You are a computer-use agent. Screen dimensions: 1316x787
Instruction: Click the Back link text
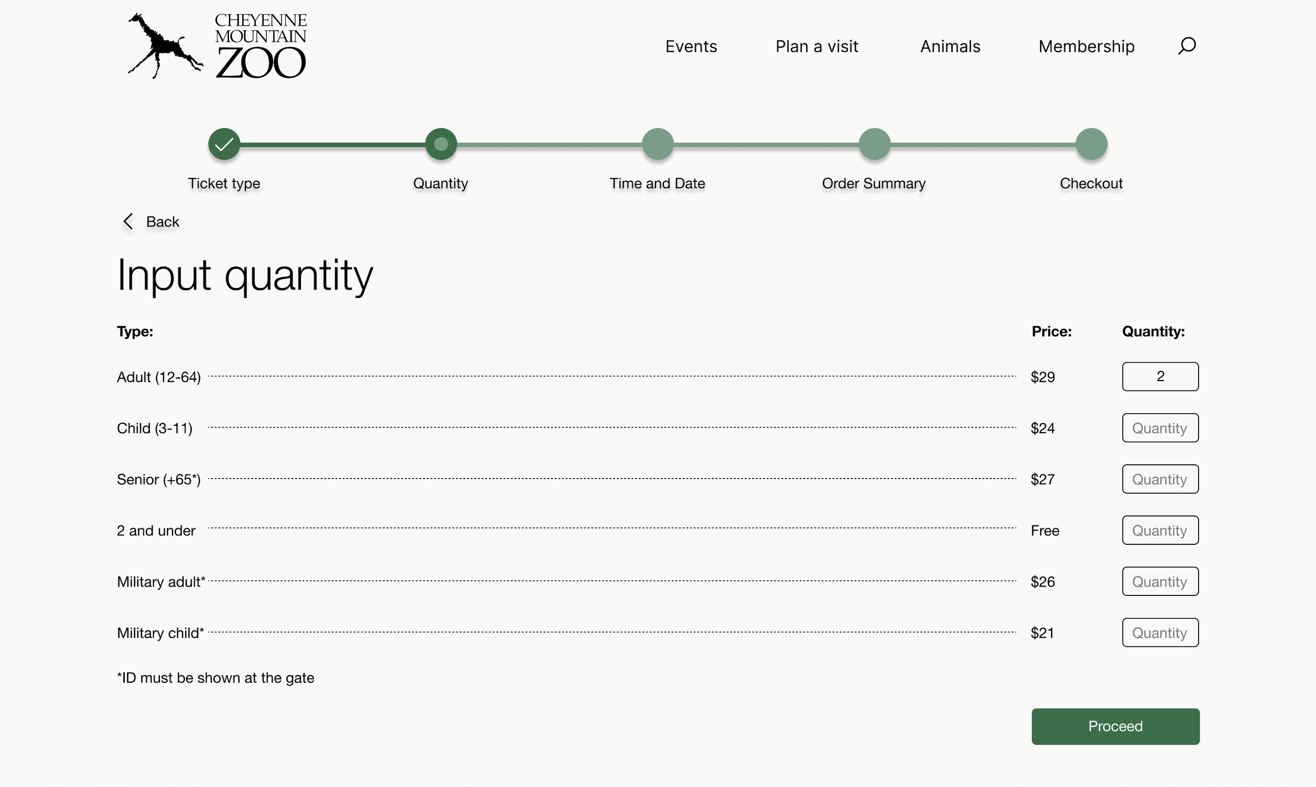click(x=162, y=222)
